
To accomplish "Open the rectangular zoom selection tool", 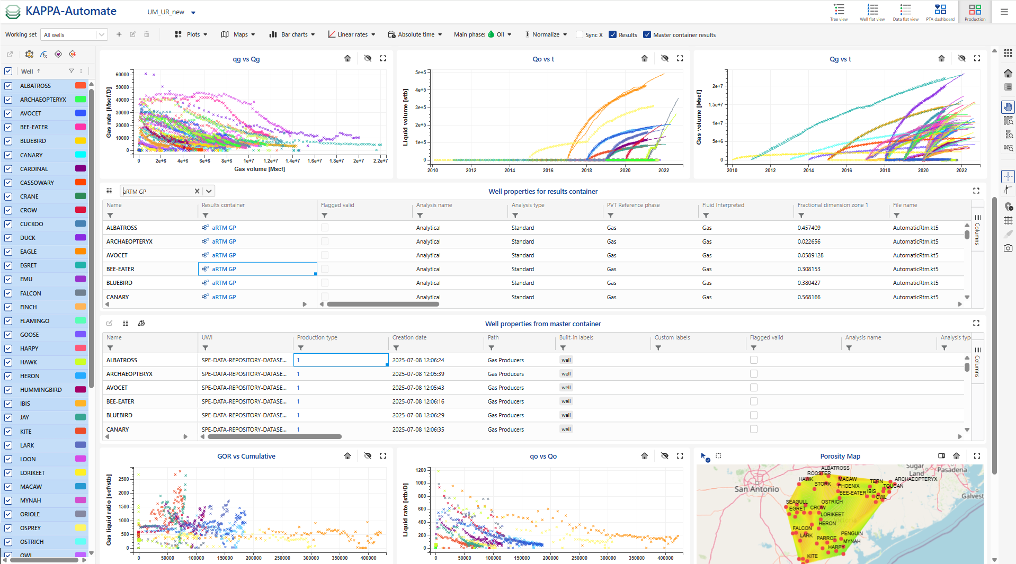I will click(1008, 121).
